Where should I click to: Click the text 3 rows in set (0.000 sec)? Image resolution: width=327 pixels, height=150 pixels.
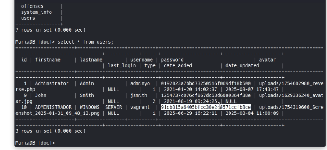(50, 131)
